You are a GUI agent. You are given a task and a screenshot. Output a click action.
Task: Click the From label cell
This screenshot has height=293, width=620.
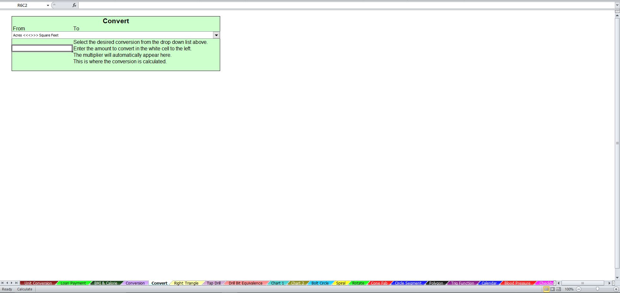click(19, 28)
